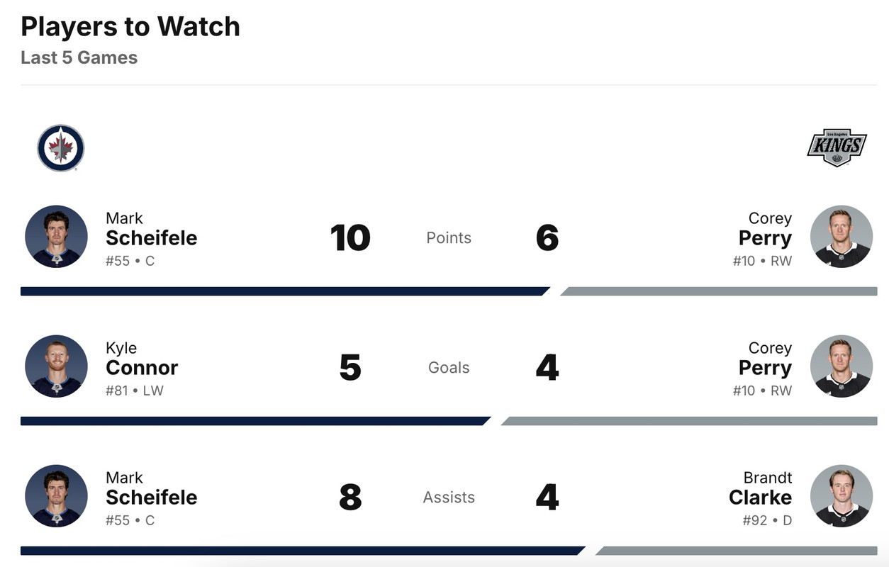The width and height of the screenshot is (889, 567).
Task: Click the Goals stat label
Action: tap(449, 368)
